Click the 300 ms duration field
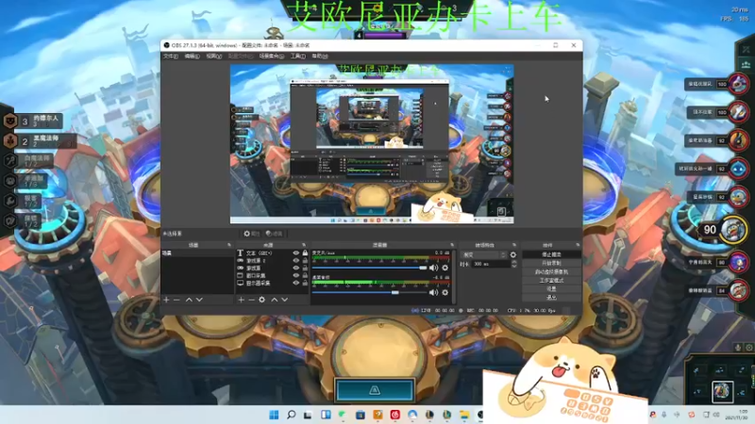The width and height of the screenshot is (755, 424). click(491, 264)
